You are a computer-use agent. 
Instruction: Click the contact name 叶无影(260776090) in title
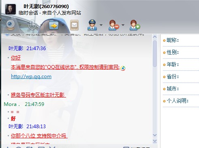coord(46,6)
